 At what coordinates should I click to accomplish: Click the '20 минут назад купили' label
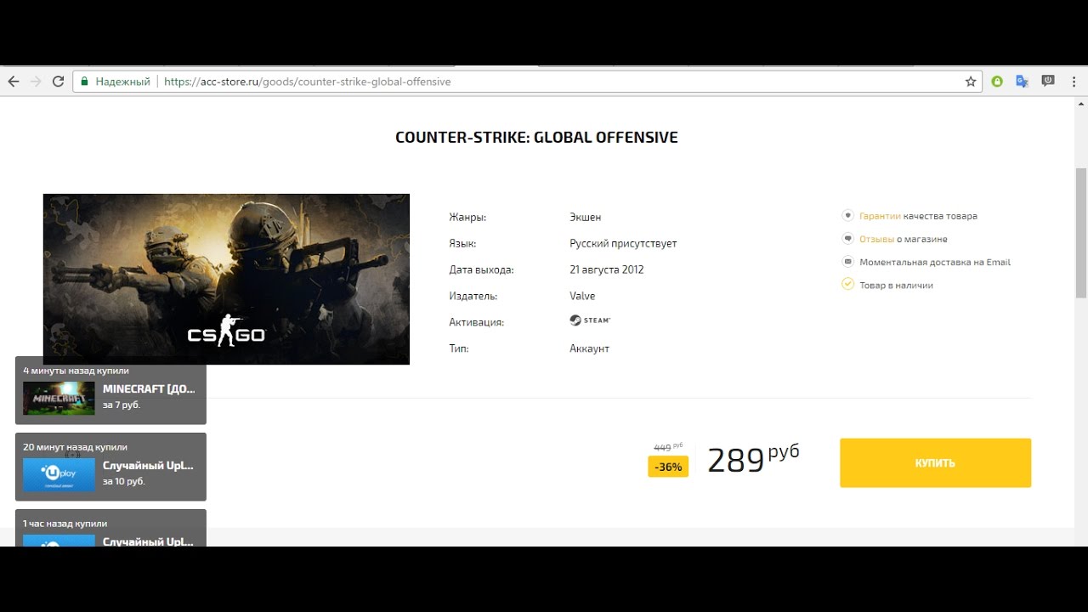point(75,447)
